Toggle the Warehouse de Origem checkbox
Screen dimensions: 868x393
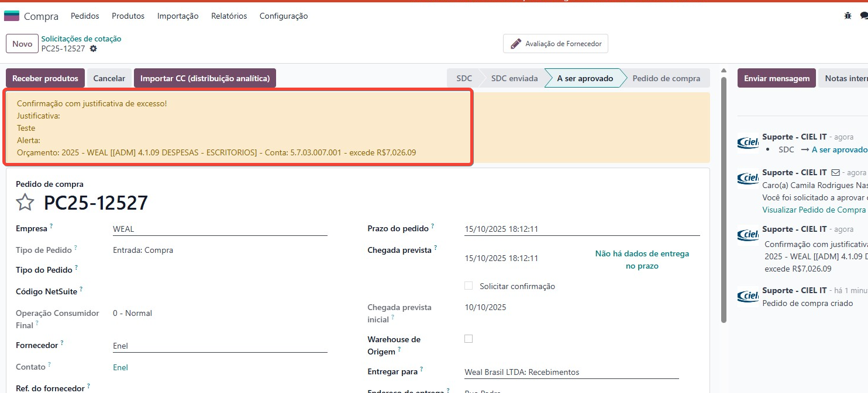click(x=469, y=339)
